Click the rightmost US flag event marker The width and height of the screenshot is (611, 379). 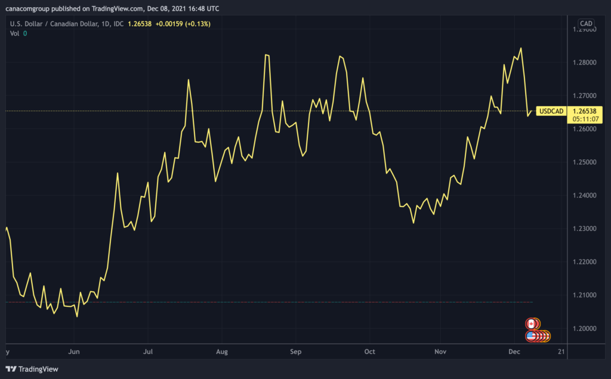pyautogui.click(x=546, y=337)
